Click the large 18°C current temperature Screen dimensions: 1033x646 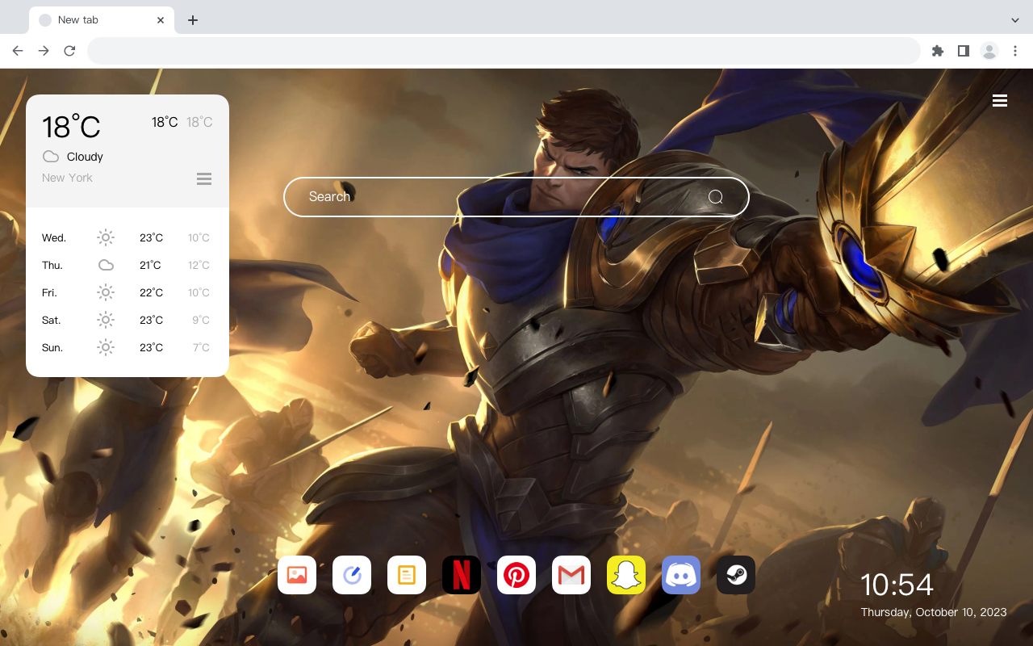[71, 127]
